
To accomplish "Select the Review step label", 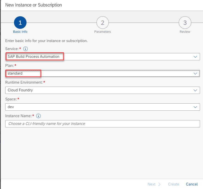I will 185,32.
